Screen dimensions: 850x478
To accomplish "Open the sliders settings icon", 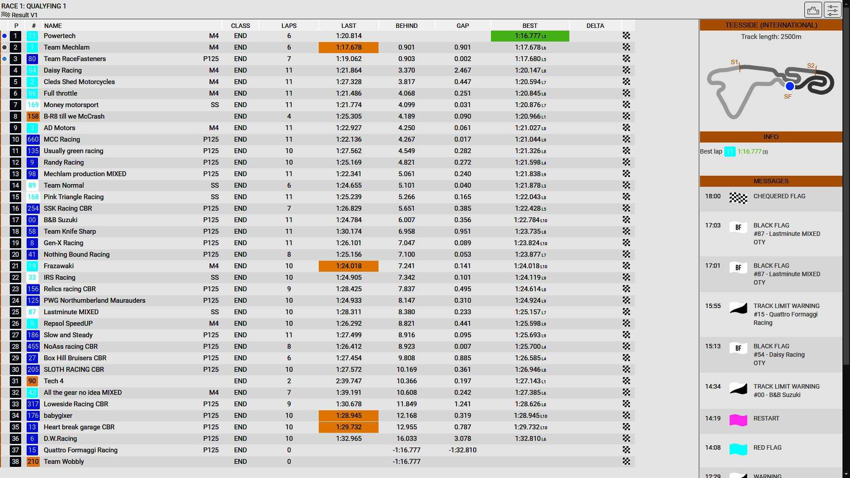I will (832, 10).
